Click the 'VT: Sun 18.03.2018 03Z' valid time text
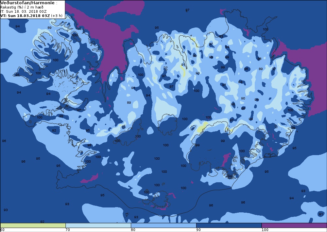Screen dimensions: 327x232 coord(25,16)
